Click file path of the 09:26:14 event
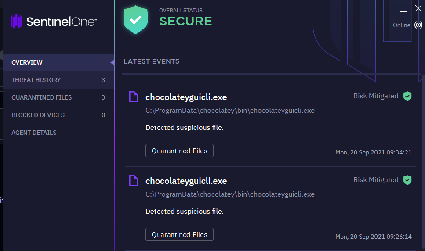 pos(230,194)
